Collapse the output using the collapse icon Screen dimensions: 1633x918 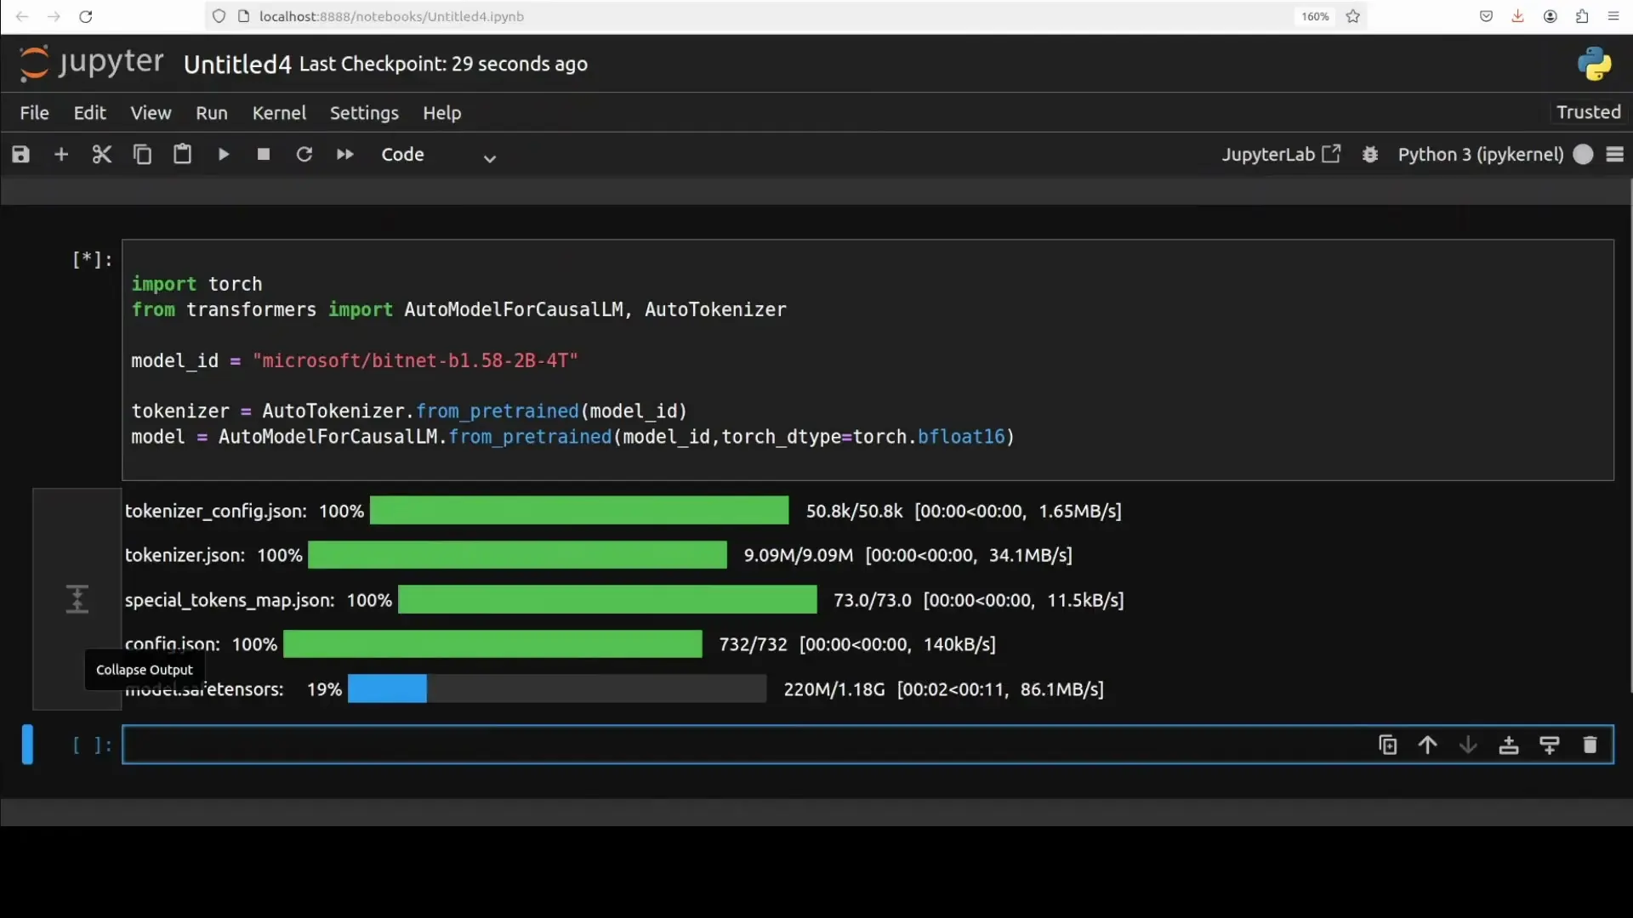point(77,599)
